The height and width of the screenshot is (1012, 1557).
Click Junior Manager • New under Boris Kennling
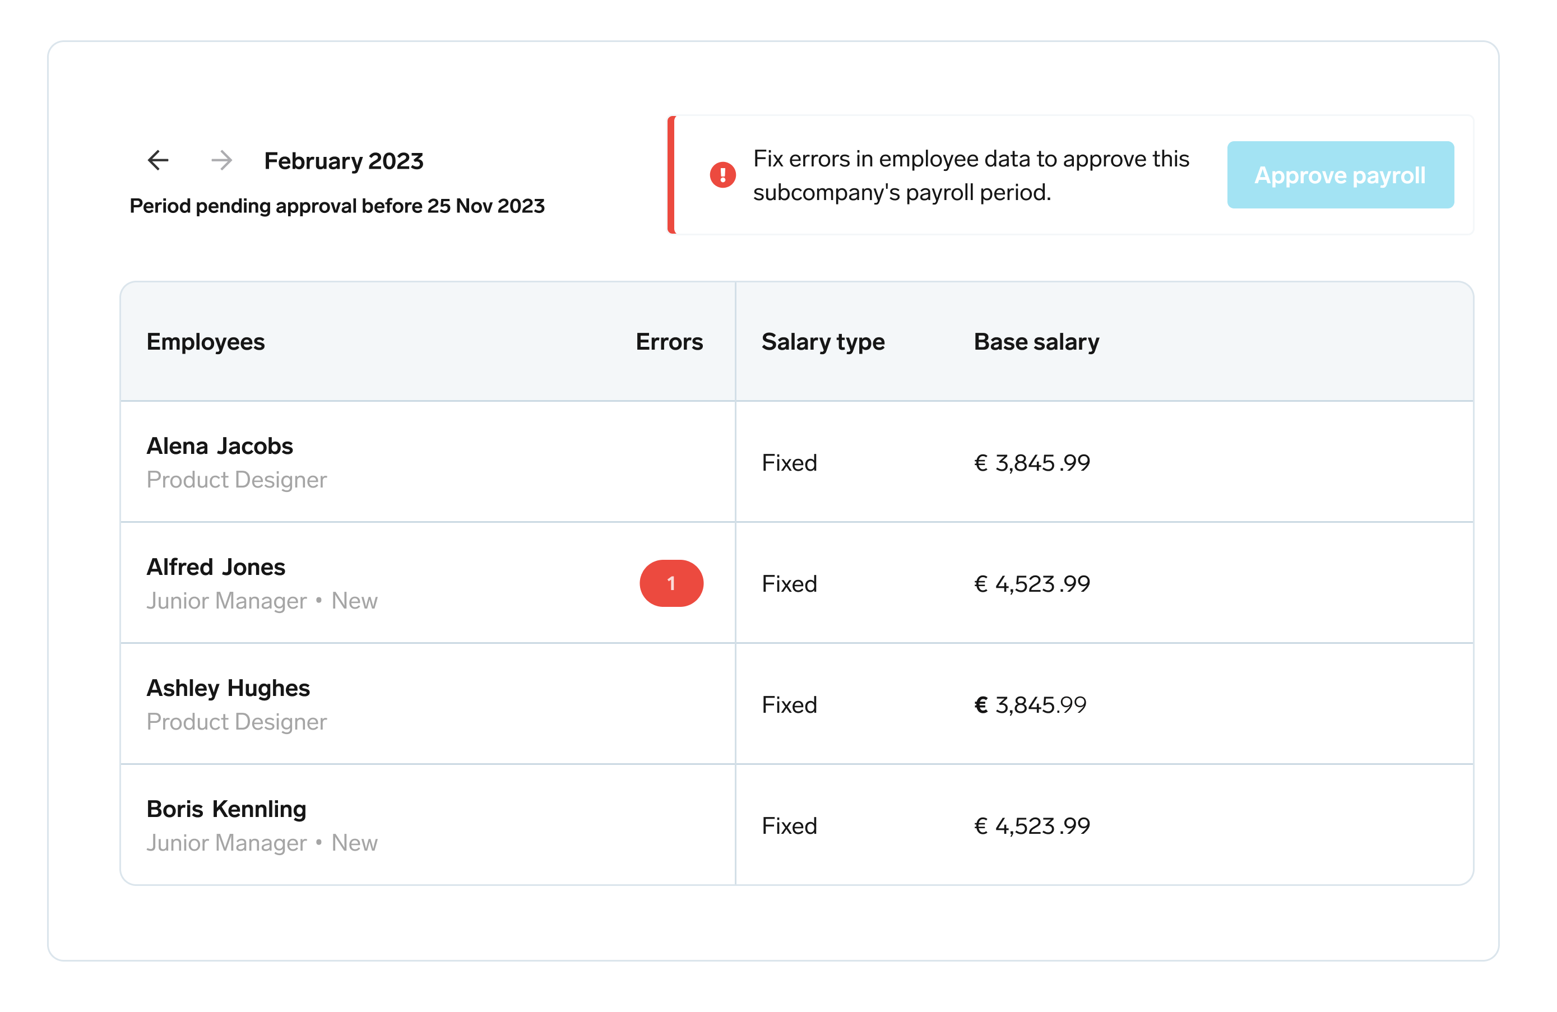[262, 843]
